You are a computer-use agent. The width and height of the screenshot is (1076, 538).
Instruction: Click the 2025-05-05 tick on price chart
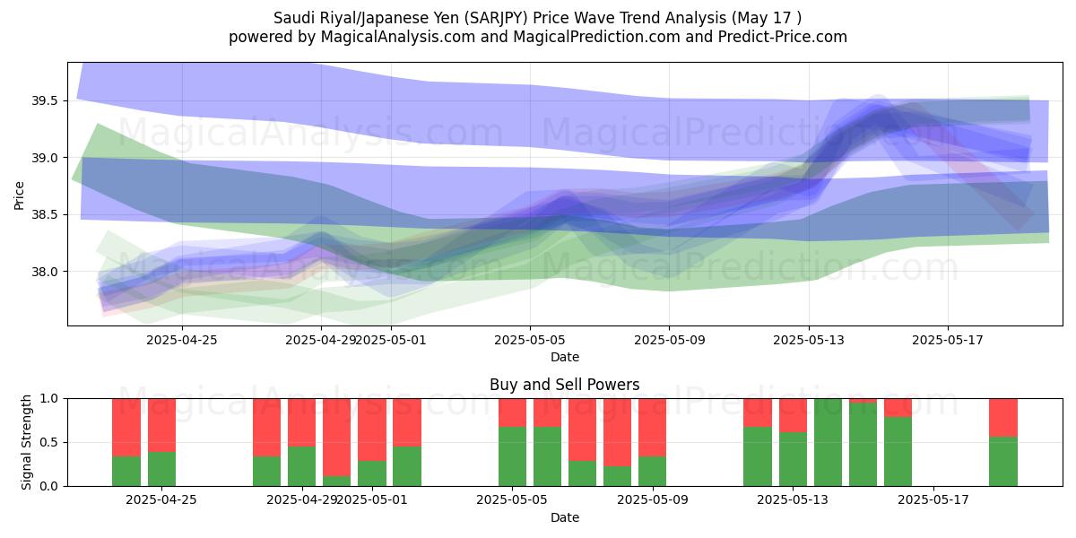(530, 340)
